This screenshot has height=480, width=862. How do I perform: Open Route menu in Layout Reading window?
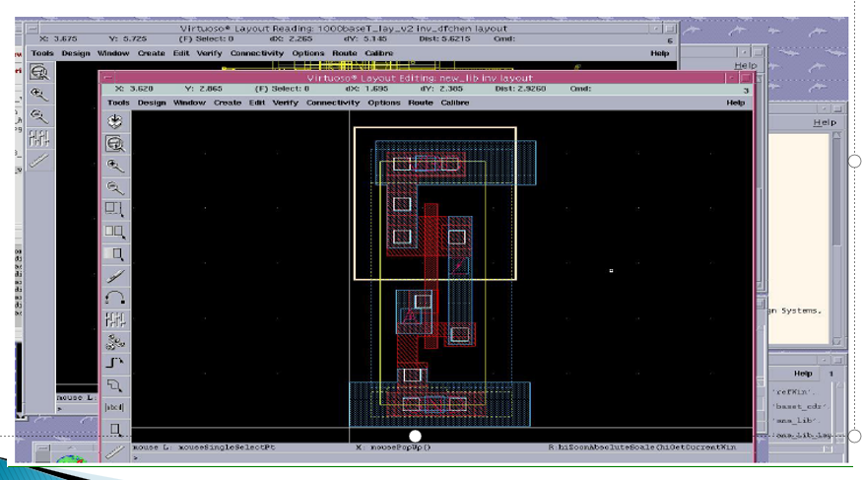pyautogui.click(x=345, y=53)
